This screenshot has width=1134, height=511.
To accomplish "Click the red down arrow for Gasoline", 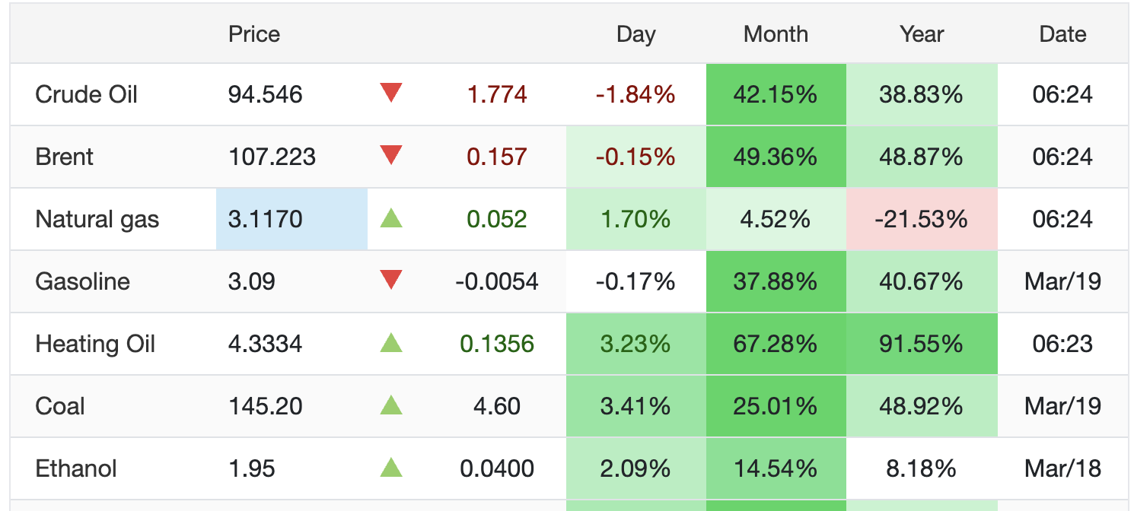I will click(x=390, y=281).
